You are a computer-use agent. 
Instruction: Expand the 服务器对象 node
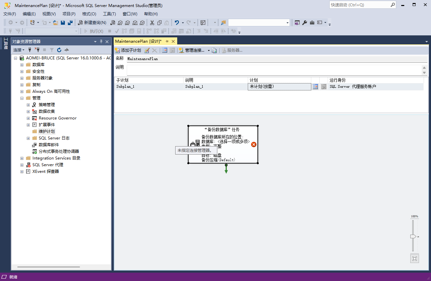tap(22, 78)
